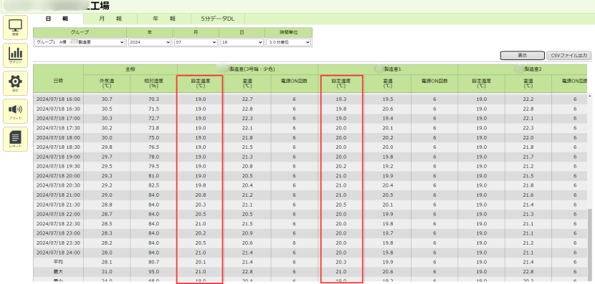Select the 2024/07/18 22:00 row timestamp
595x284 pixels.
point(58,215)
